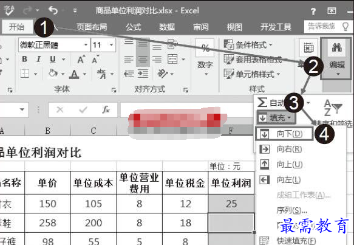Click Decrease Indent icon
354x245 pixels.
click(129, 74)
